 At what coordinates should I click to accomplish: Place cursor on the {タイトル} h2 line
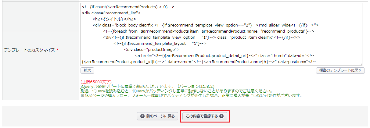click(x=114, y=19)
